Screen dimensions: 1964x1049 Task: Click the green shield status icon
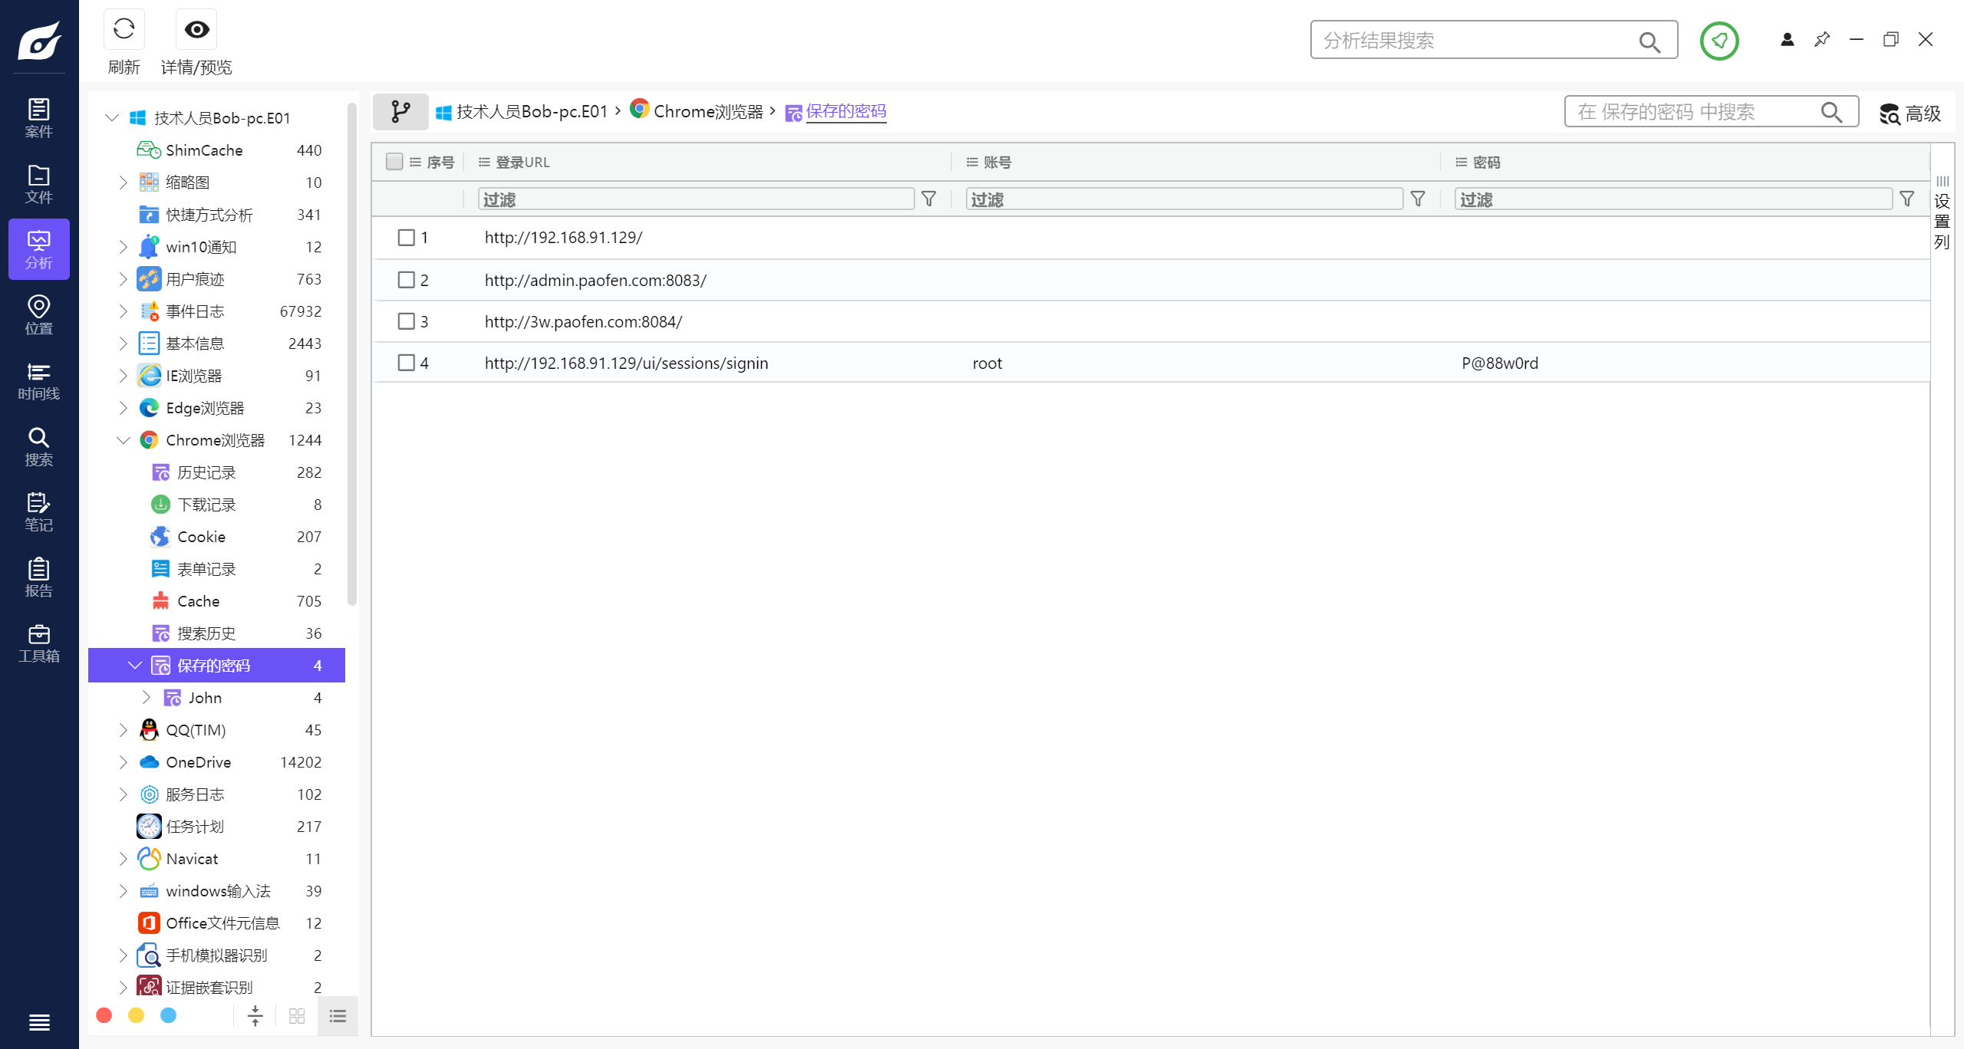pos(1718,41)
